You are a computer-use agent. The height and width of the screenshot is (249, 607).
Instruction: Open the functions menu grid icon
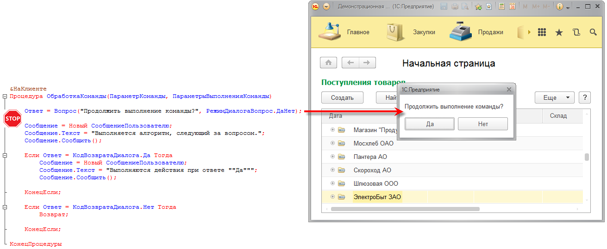(542, 32)
